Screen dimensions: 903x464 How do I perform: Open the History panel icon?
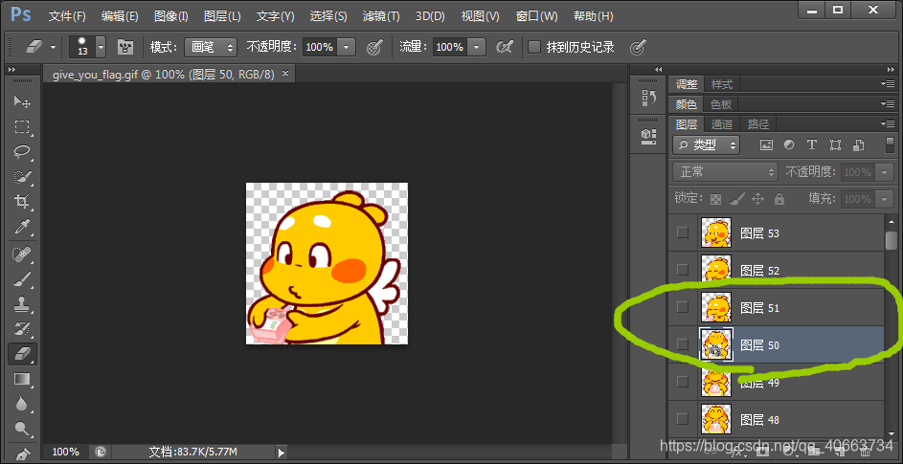pos(648,98)
